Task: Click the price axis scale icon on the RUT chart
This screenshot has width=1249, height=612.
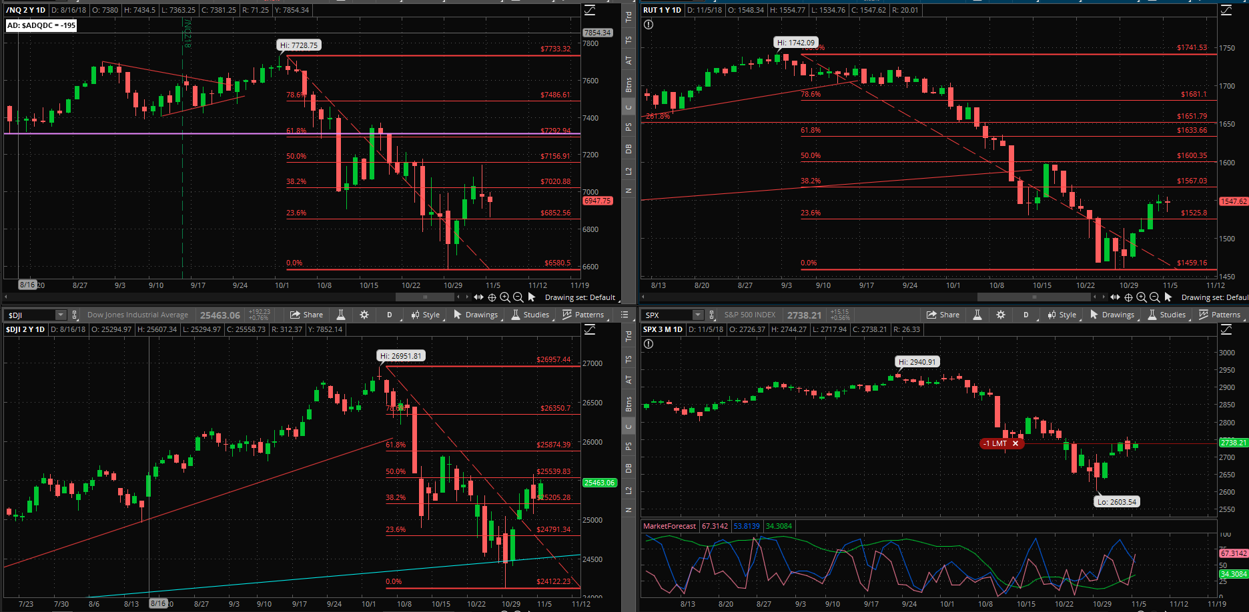Action: click(1226, 10)
